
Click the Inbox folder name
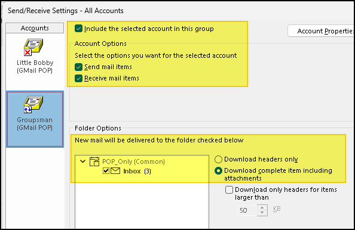tap(132, 171)
